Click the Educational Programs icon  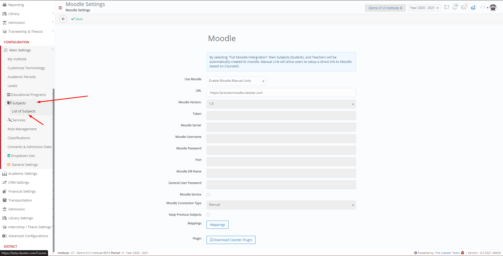(x=9, y=95)
